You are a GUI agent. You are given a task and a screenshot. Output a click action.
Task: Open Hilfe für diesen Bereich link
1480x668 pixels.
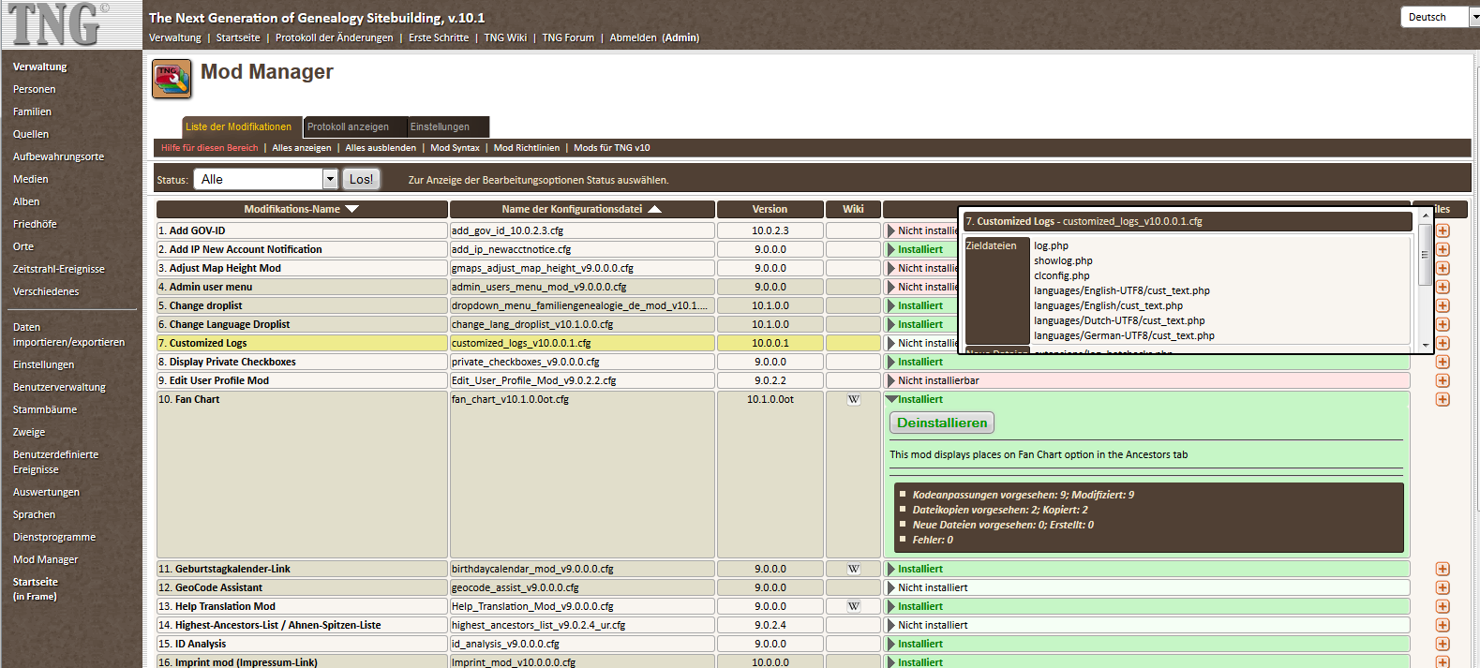point(209,148)
